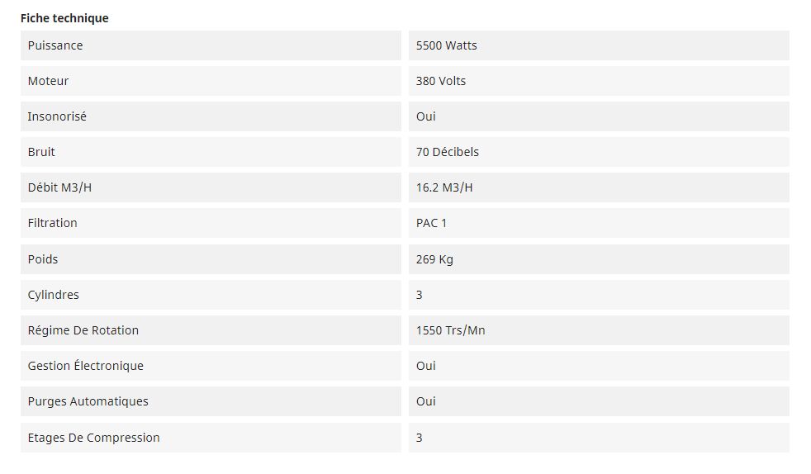Select the Etages De Compression label
This screenshot has width=811, height=474.
[94, 438]
